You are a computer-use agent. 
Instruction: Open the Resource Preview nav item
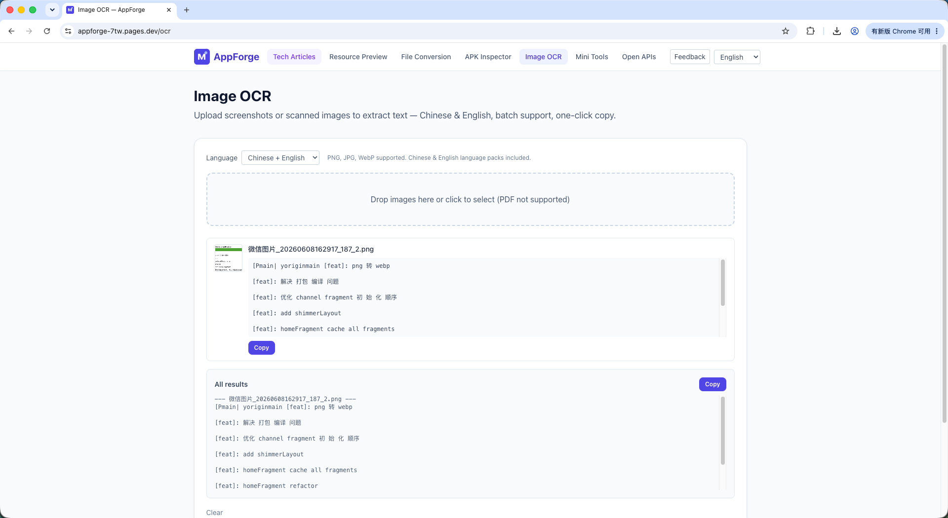tap(358, 57)
